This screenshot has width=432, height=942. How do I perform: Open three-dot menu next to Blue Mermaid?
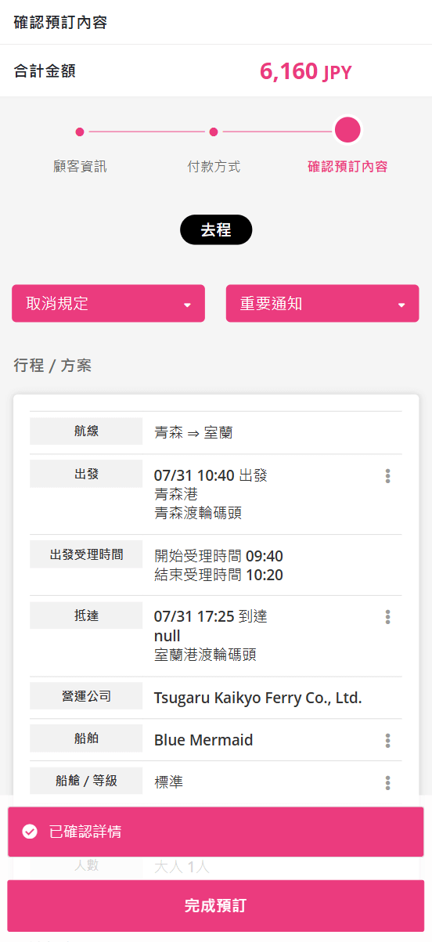coord(387,741)
